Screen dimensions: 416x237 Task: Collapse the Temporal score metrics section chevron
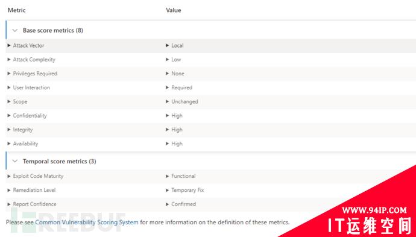15,161
